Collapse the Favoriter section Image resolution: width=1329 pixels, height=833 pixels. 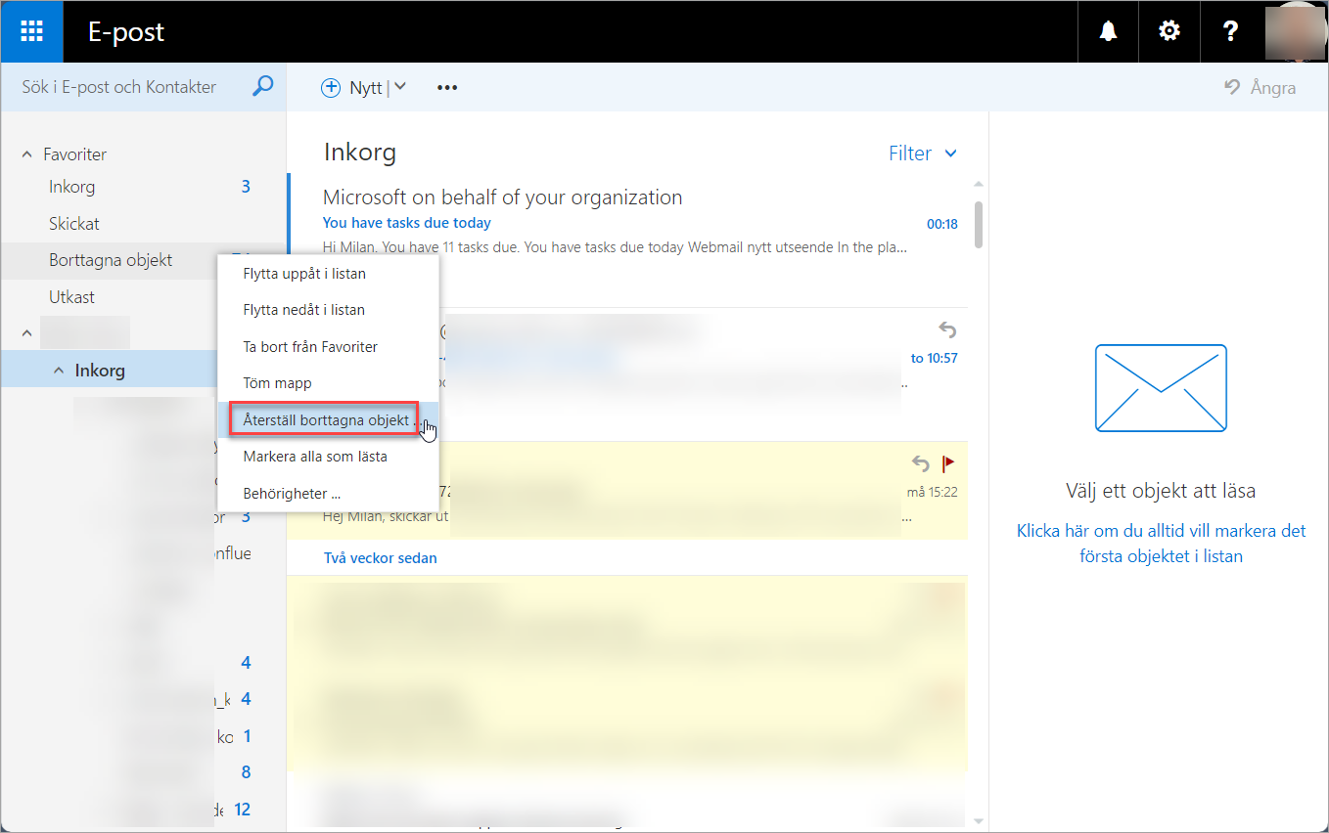click(x=26, y=154)
